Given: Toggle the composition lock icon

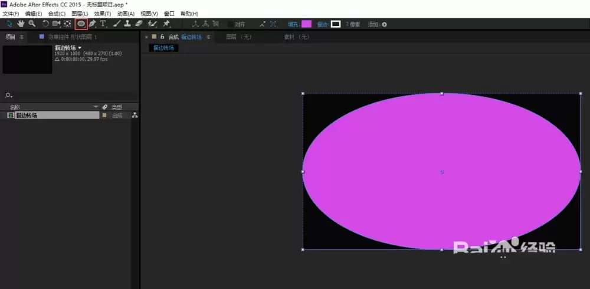Looking at the screenshot, I should [x=163, y=37].
